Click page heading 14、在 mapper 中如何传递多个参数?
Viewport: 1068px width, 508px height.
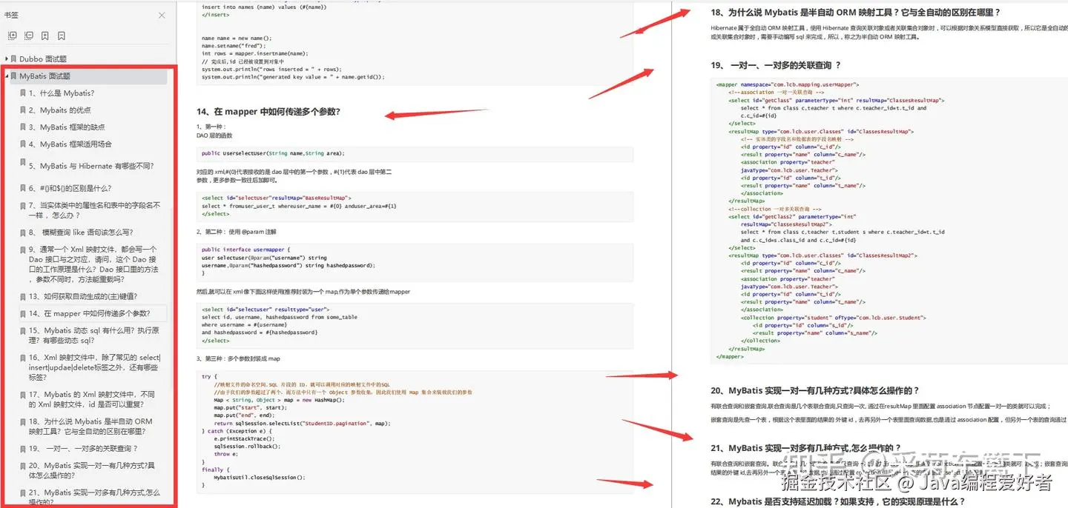point(268,112)
